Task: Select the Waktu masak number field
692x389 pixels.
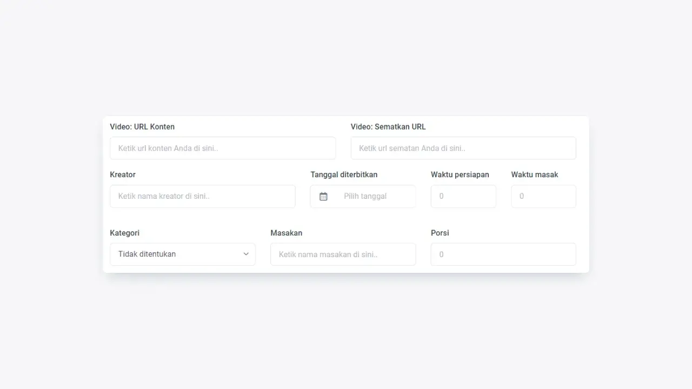Action: (x=543, y=197)
